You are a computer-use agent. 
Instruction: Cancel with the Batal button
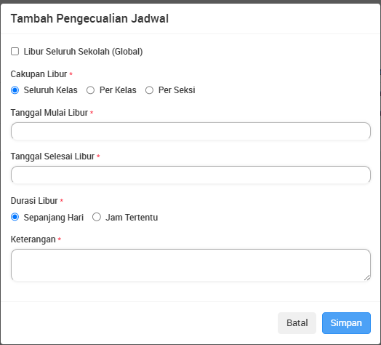(x=297, y=323)
